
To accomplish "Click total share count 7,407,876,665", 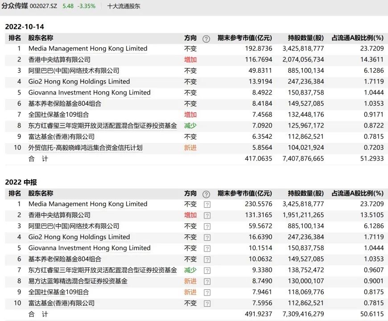I will click(303, 159).
